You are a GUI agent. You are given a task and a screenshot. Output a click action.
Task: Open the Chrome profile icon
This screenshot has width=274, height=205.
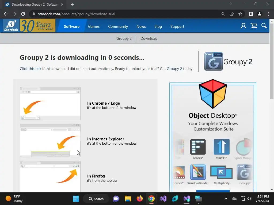click(260, 14)
